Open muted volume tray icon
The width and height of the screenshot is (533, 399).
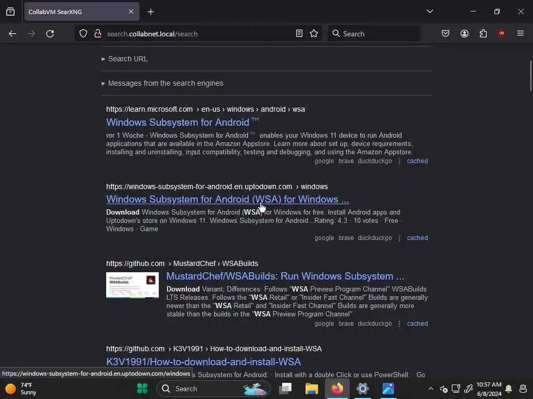tap(443, 389)
